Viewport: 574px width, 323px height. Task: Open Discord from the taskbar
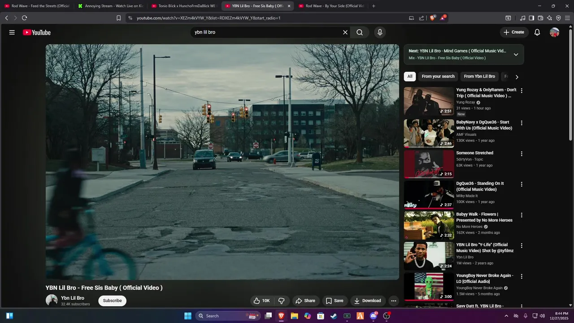coord(374,316)
